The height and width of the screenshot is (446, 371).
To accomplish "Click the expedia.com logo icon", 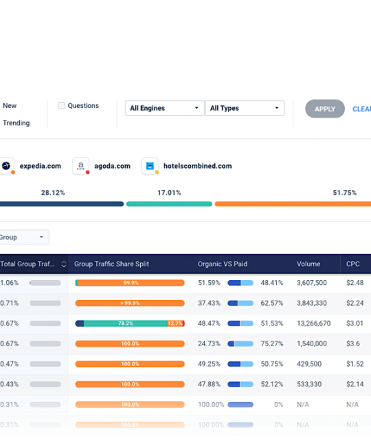I will 6,166.
